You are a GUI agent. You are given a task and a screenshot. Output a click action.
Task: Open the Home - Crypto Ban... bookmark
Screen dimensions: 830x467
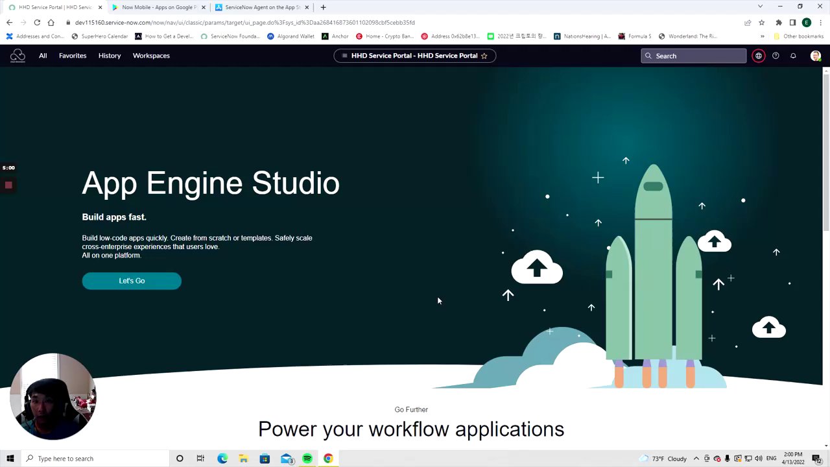pyautogui.click(x=385, y=36)
